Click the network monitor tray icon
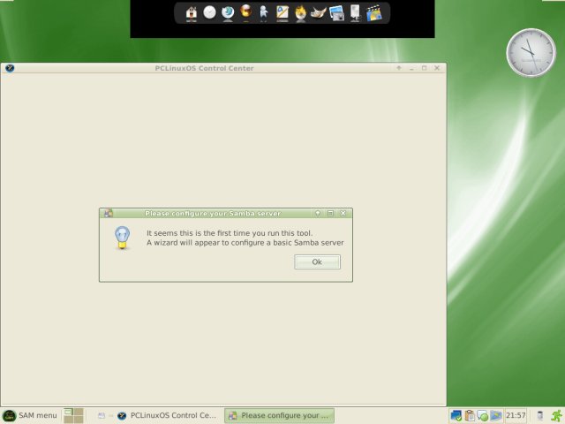Viewport: 565px width, 424px height. click(x=456, y=415)
